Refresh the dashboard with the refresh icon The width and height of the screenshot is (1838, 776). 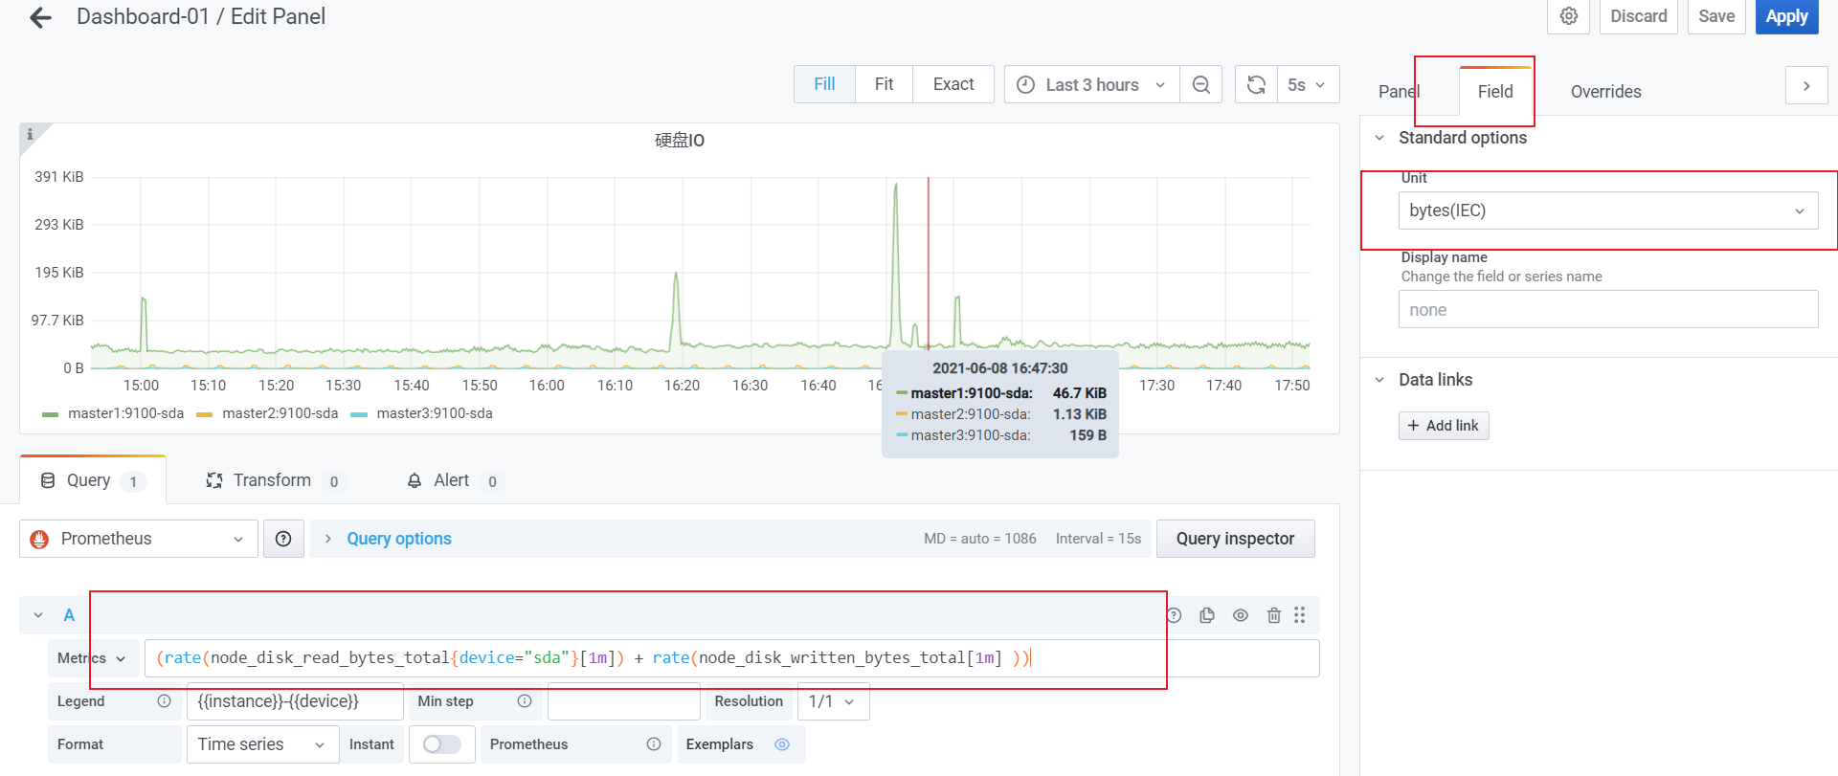coord(1256,84)
